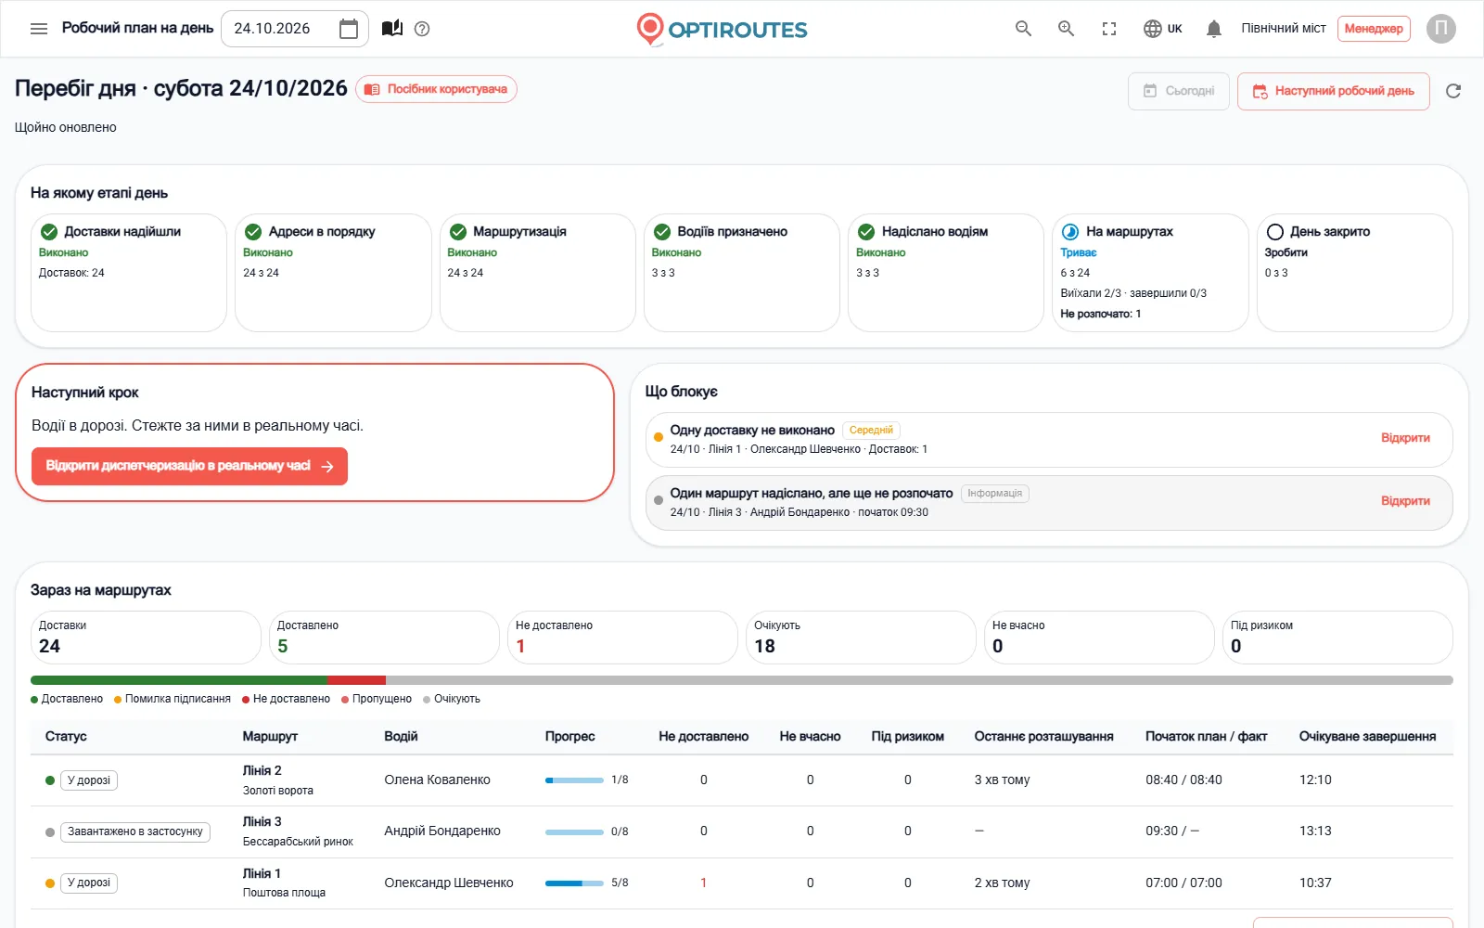This screenshot has width=1484, height=928.
Task: Click Лінія 1 progress bar 5/8
Action: [574, 883]
